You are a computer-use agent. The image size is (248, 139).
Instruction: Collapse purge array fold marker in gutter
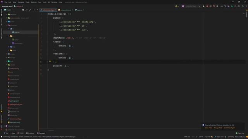(x=47, y=18)
